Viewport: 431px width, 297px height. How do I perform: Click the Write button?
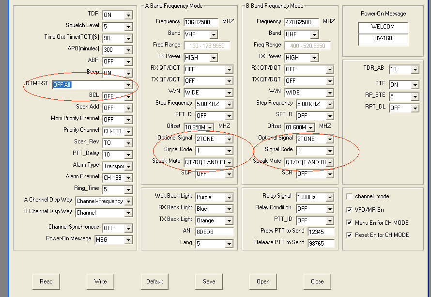coord(100,281)
